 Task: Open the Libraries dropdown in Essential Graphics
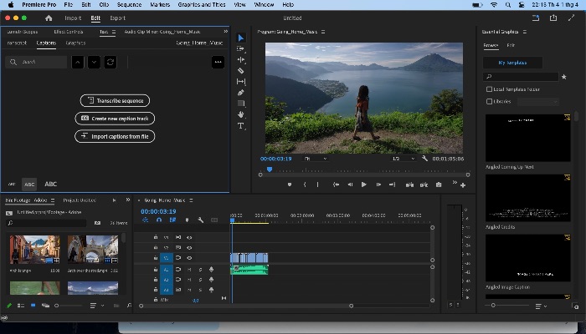[537, 101]
